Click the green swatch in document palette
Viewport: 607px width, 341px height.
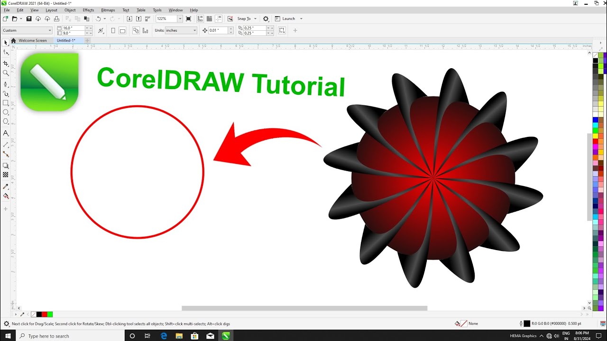(50, 314)
